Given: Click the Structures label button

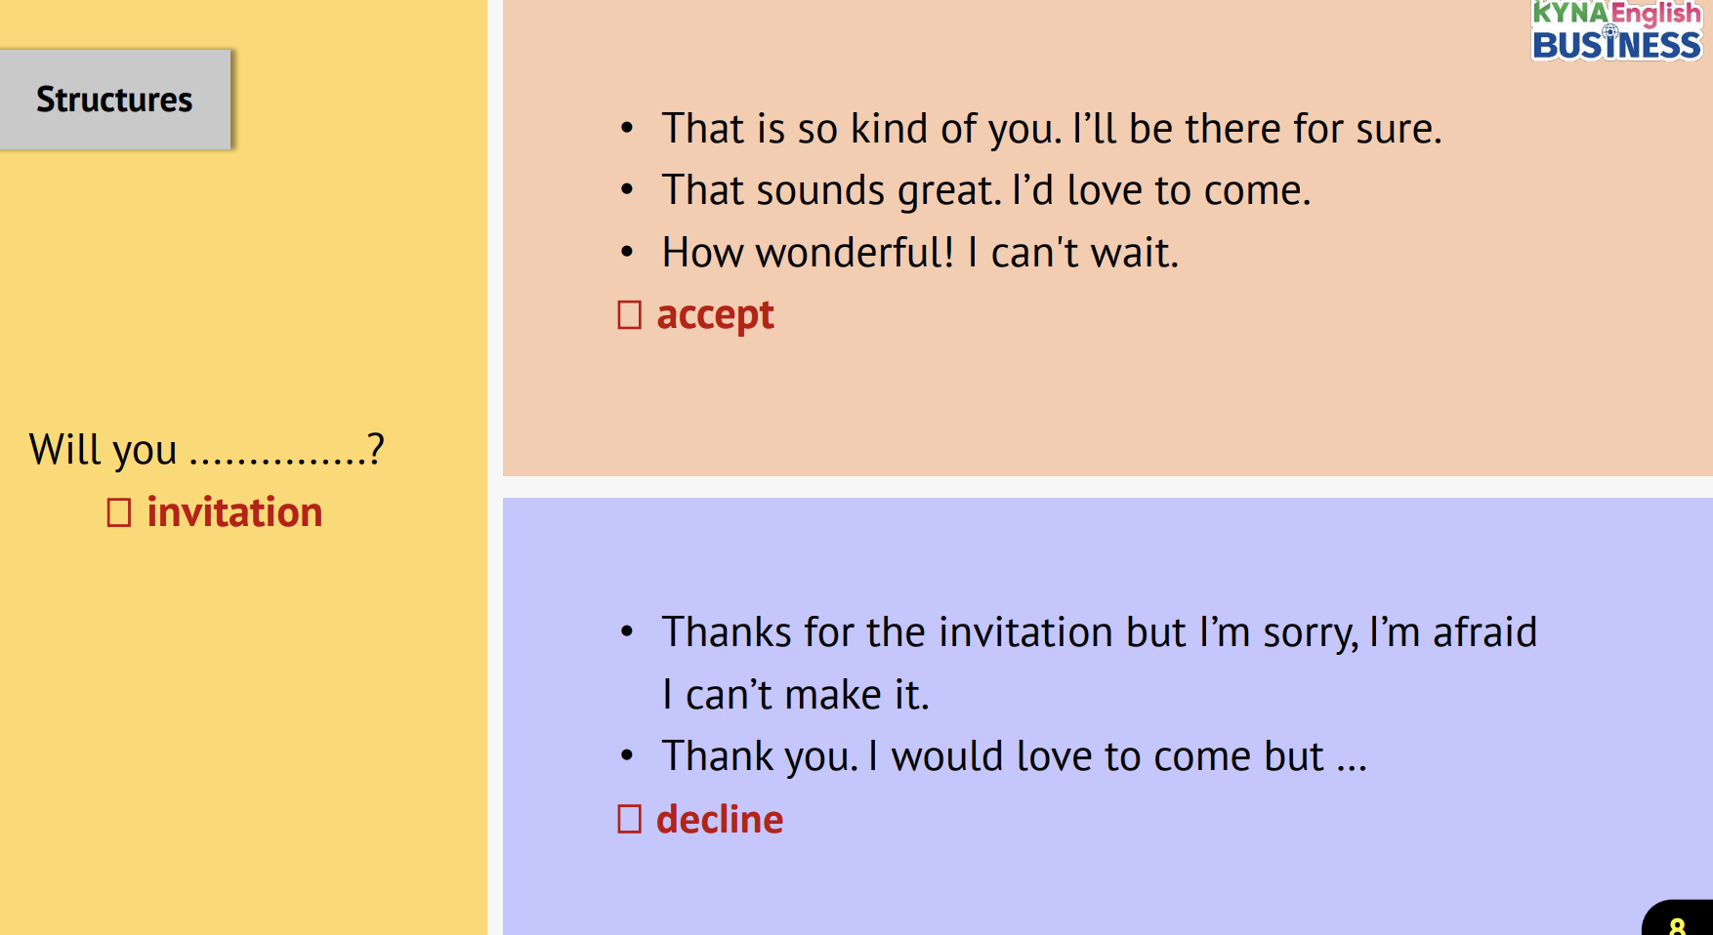Looking at the screenshot, I should (115, 100).
